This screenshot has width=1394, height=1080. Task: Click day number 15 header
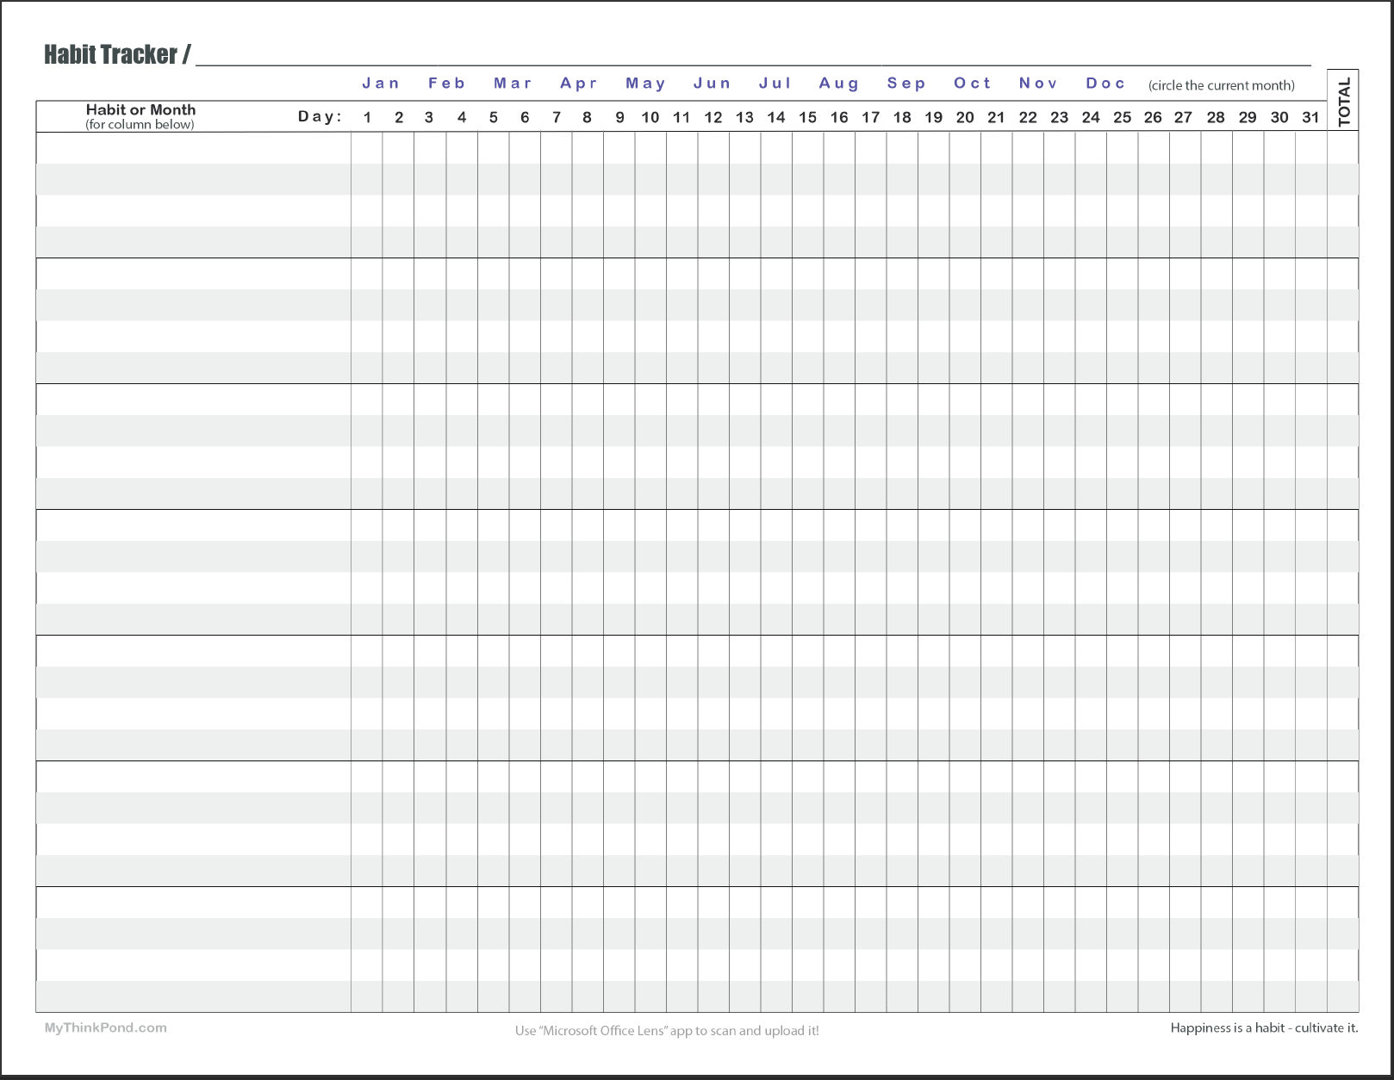(807, 117)
